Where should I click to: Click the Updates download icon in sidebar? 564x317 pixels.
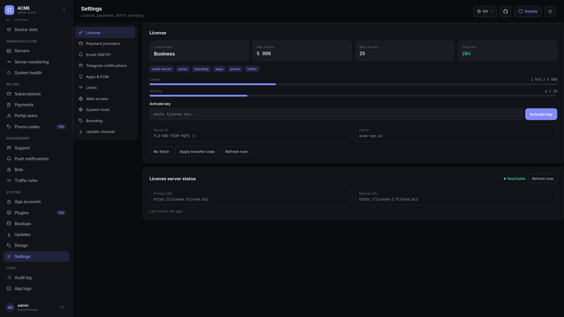[9, 235]
